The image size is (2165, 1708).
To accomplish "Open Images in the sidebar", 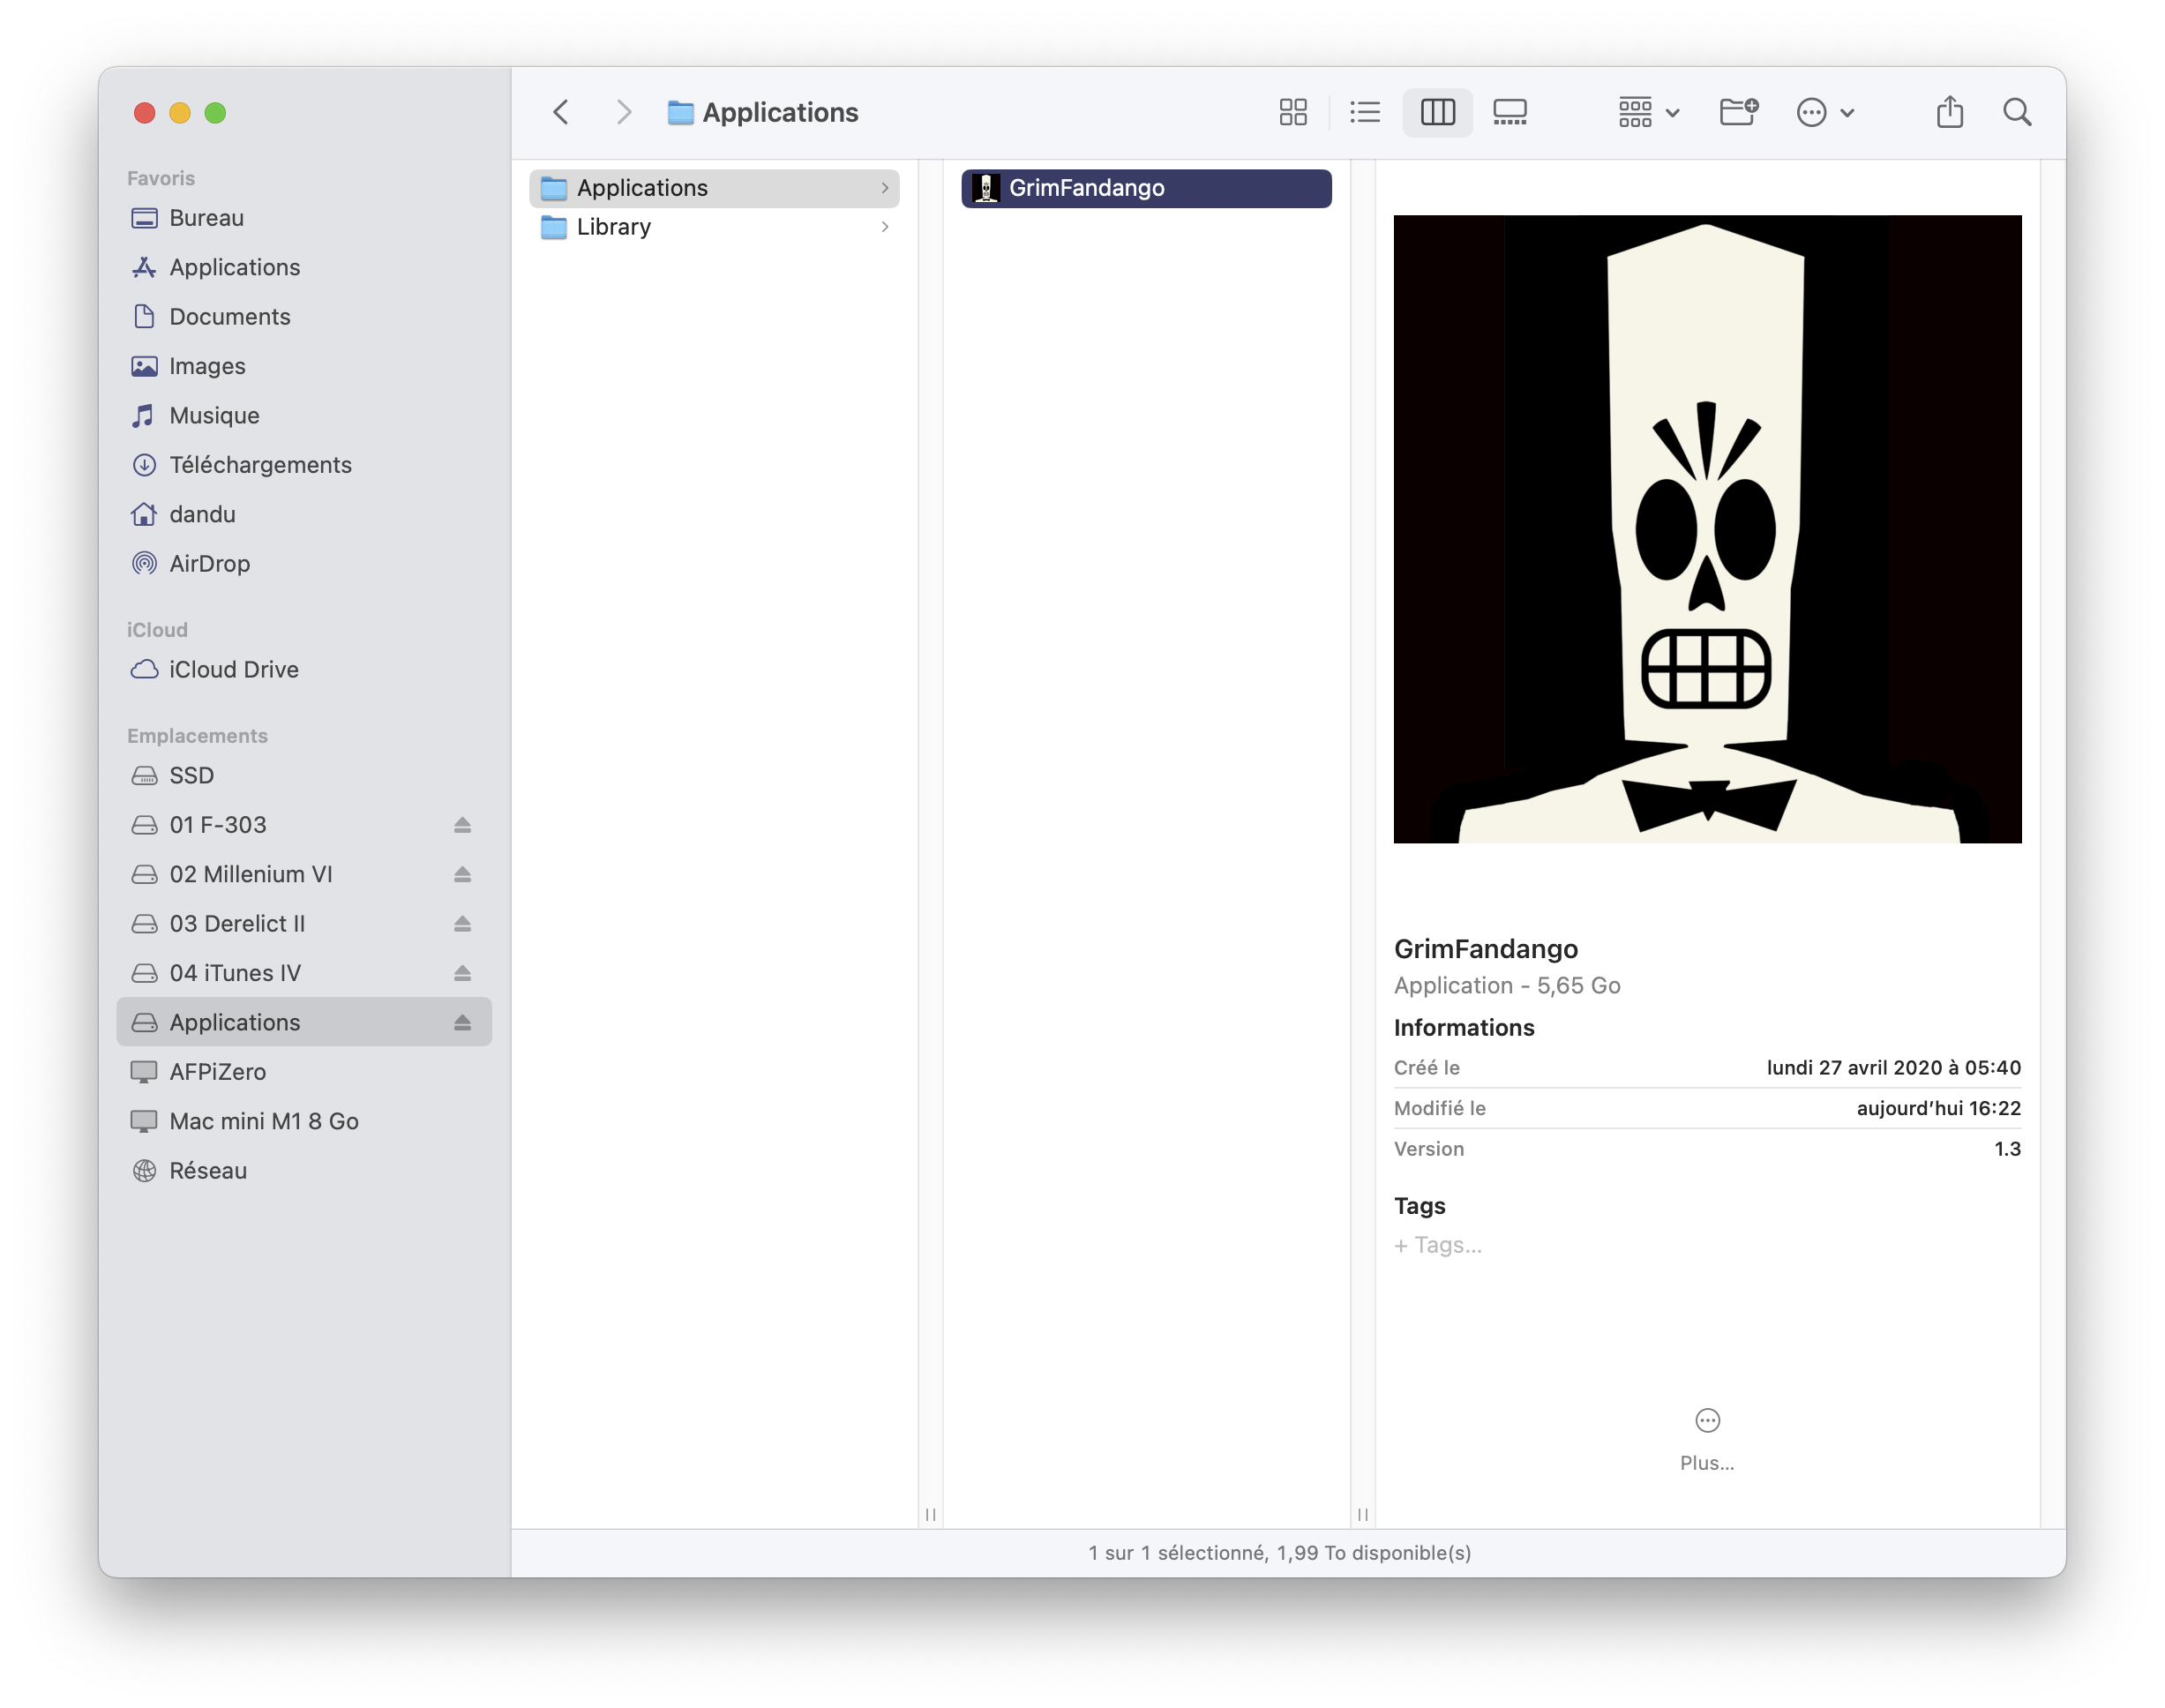I will pos(304,366).
